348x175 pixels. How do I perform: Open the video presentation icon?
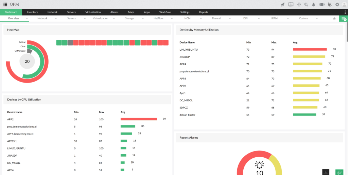pos(291,4)
